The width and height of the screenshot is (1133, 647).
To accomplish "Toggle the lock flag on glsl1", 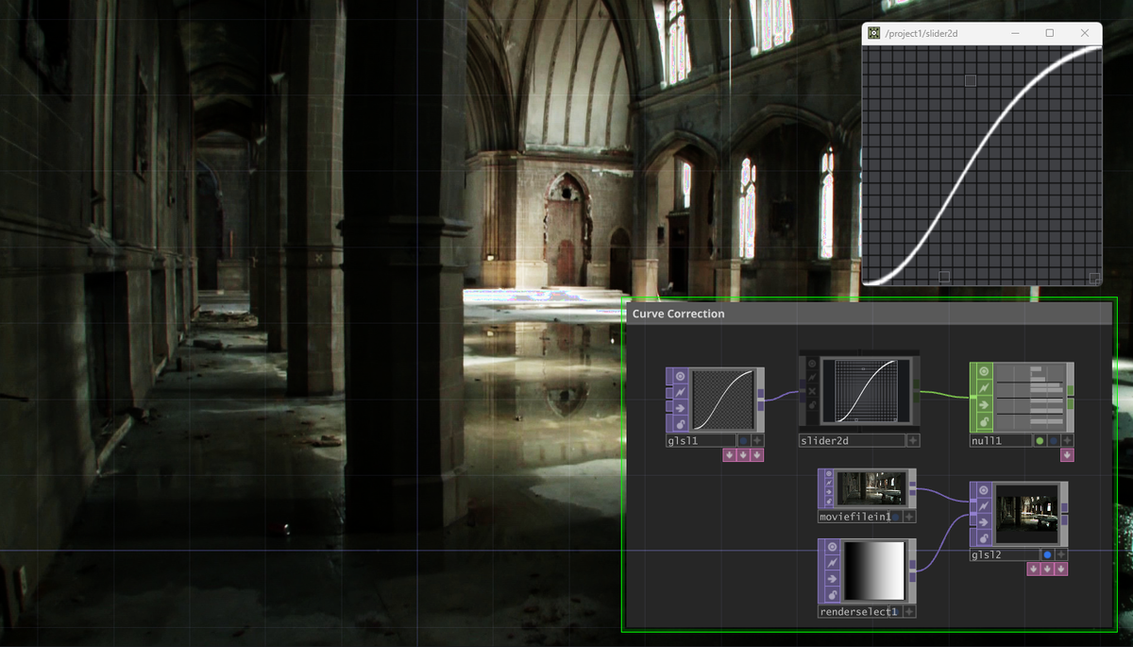I will (x=680, y=422).
